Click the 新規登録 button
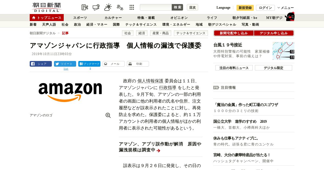324x170 pixels. pyautogui.click(x=245, y=8)
